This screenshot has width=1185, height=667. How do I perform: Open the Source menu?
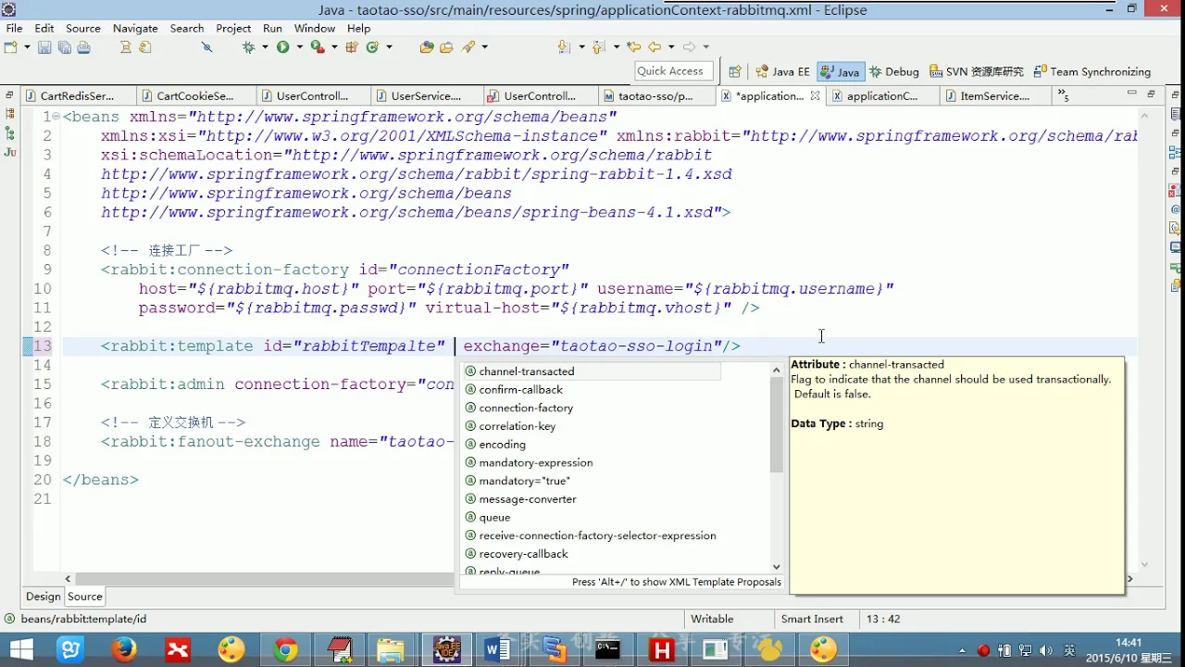[83, 28]
